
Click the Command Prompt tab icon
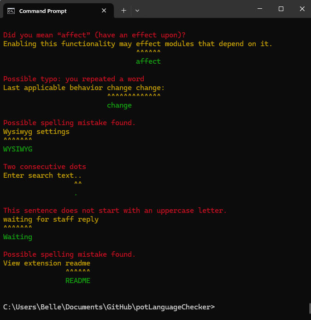11,11
